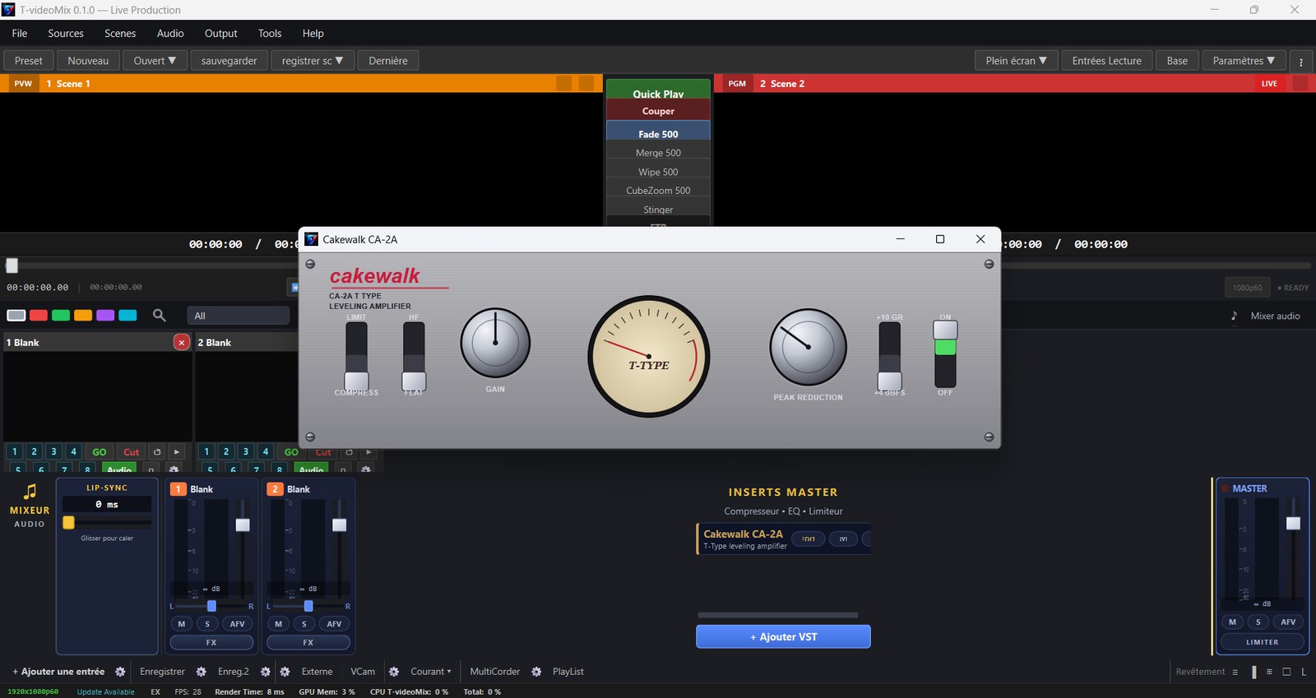
Task: Open the gear next to MultiCorder
Action: [536, 672]
